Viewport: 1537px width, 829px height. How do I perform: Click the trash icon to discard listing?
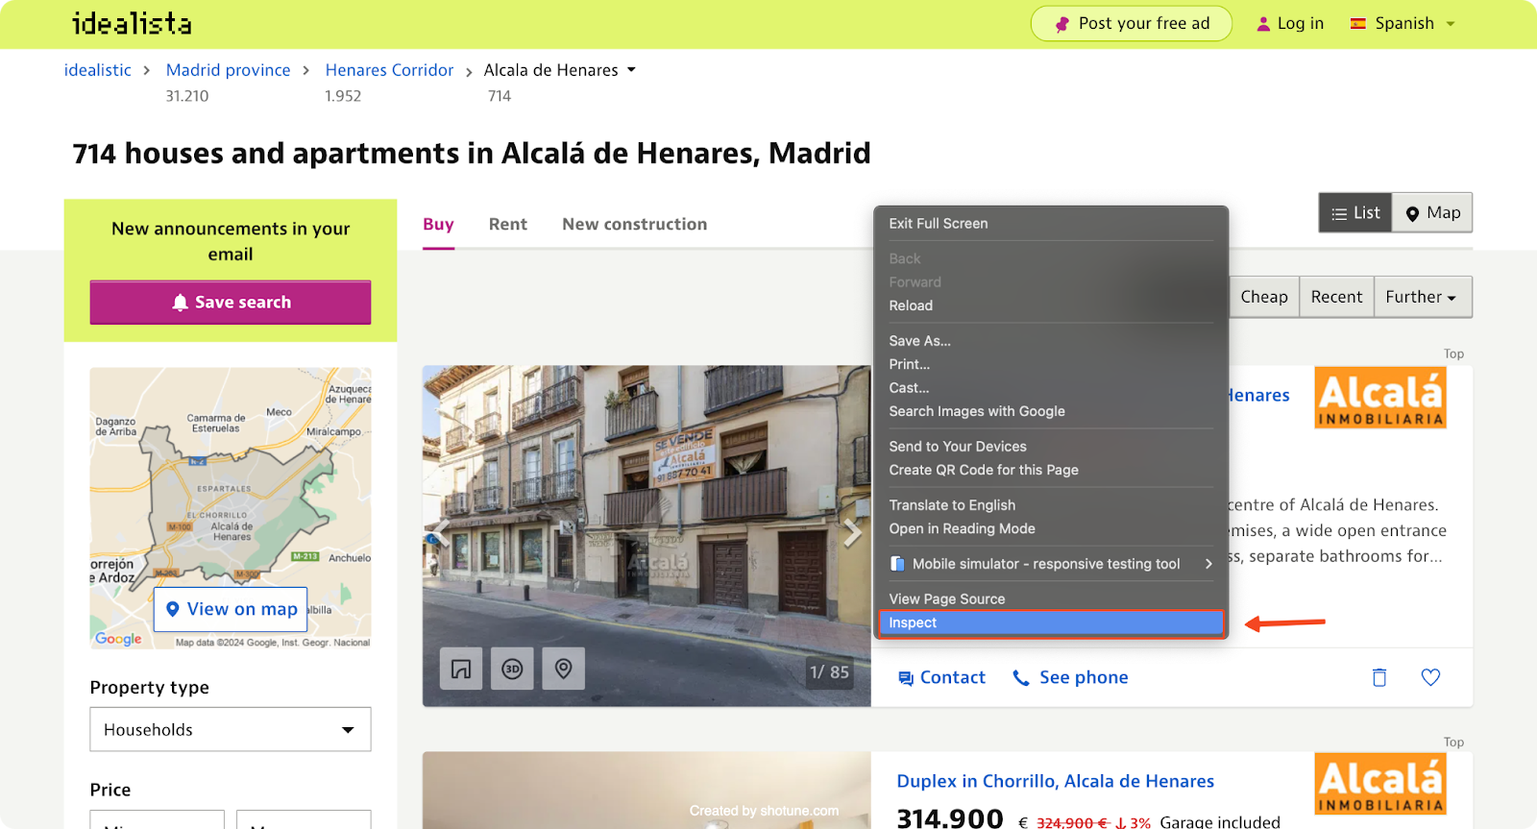pos(1379,677)
